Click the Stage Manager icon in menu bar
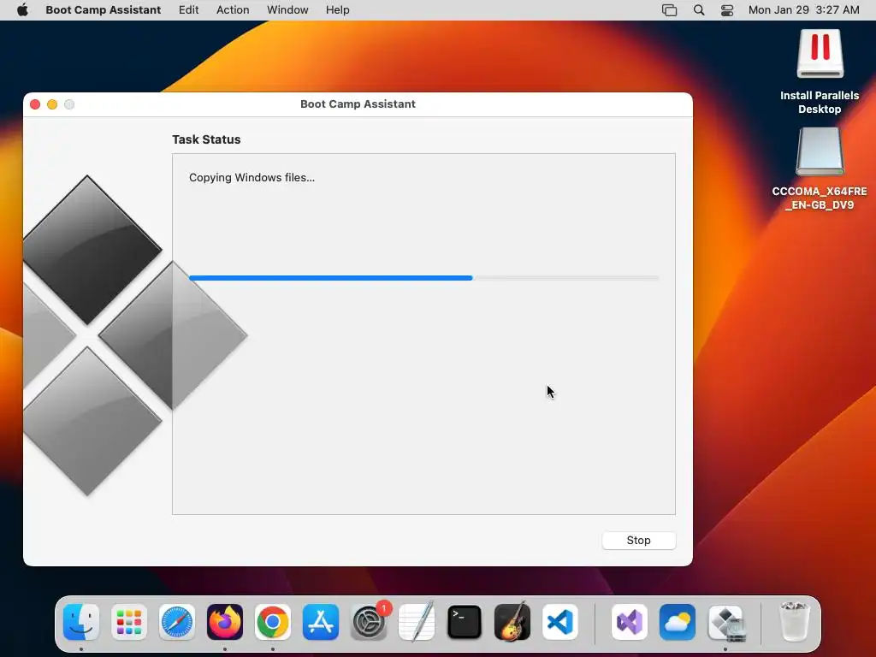Image resolution: width=876 pixels, height=657 pixels. pos(669,10)
